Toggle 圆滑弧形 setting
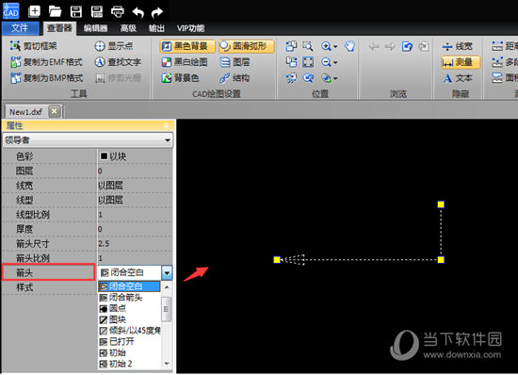518x375 pixels. [x=247, y=46]
